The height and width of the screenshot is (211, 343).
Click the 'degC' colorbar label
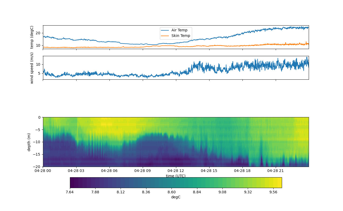click(x=176, y=197)
